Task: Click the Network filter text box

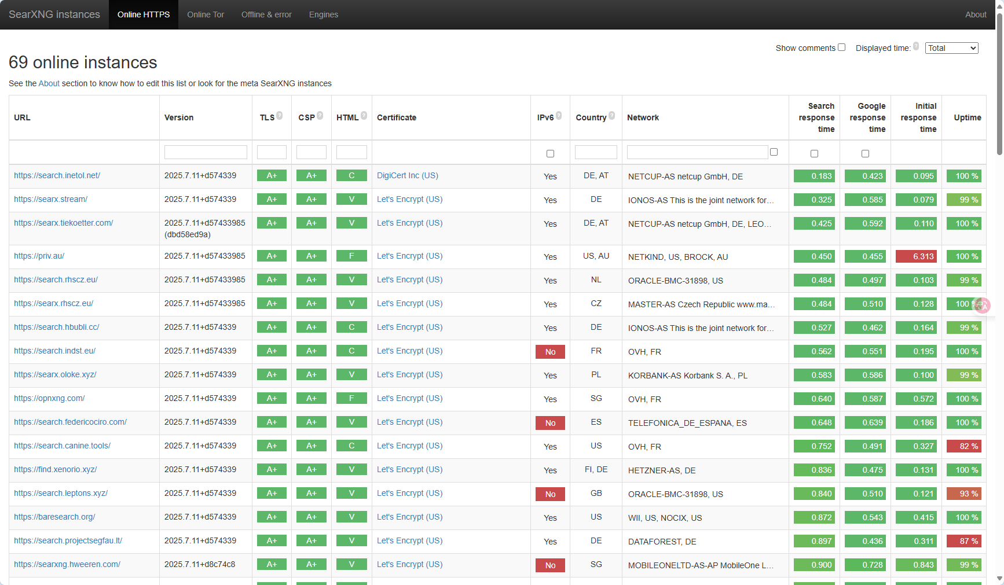Action: 697,152
